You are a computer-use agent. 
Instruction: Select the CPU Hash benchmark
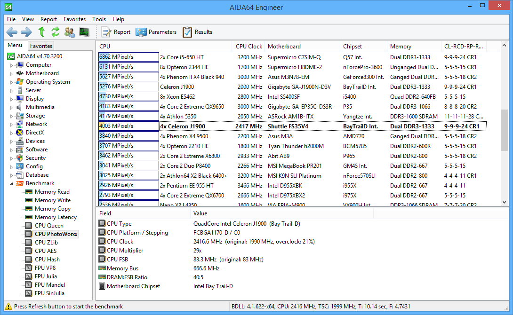[47, 260]
